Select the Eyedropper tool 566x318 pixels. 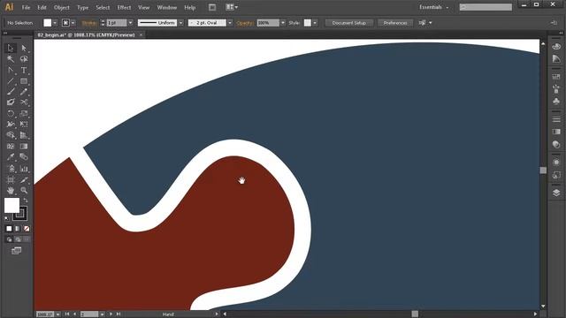tap(11, 157)
